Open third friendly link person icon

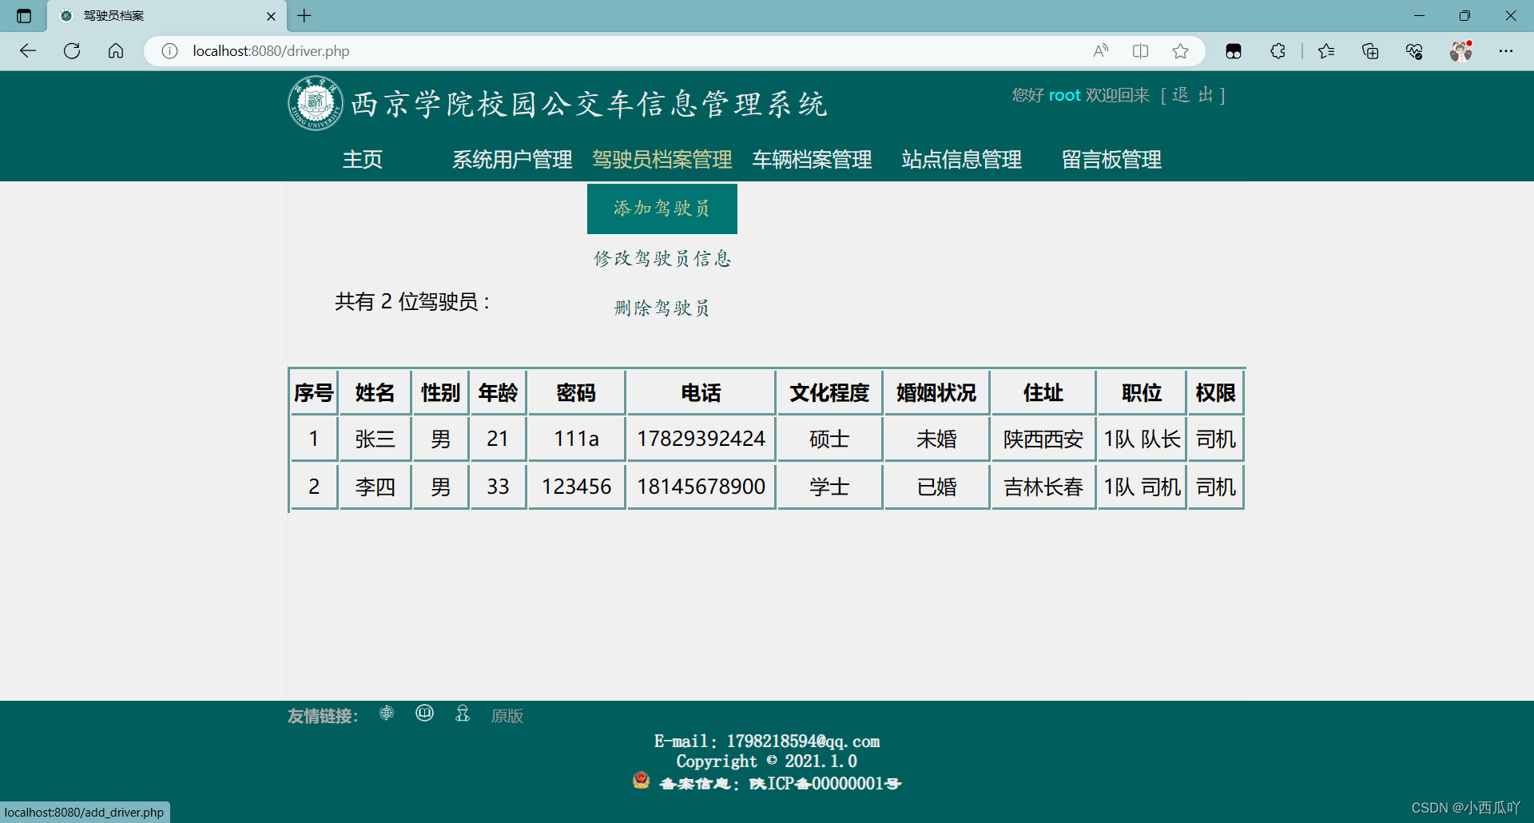point(463,713)
